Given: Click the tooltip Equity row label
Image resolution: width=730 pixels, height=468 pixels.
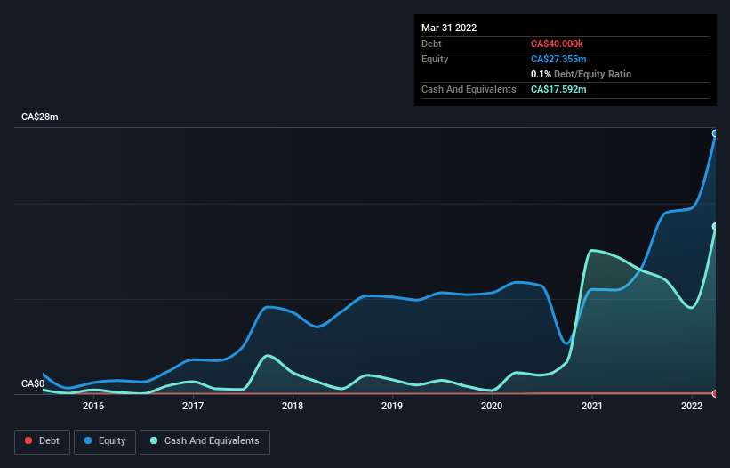Looking at the screenshot, I should pyautogui.click(x=435, y=59).
